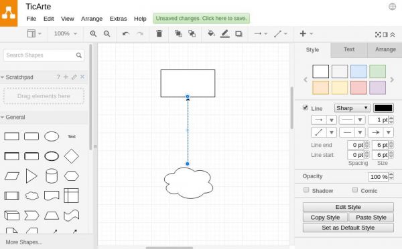Open the Sharp line style dropdown
Screen dimensions: 402x249
point(352,108)
